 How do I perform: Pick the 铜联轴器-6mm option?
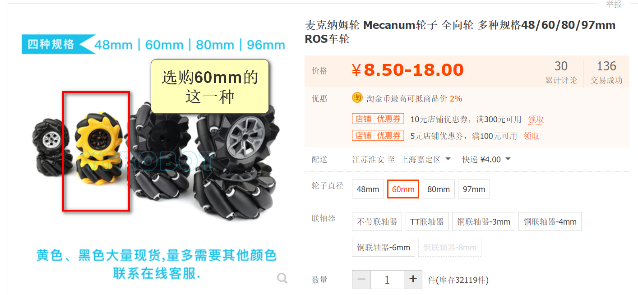[384, 247]
